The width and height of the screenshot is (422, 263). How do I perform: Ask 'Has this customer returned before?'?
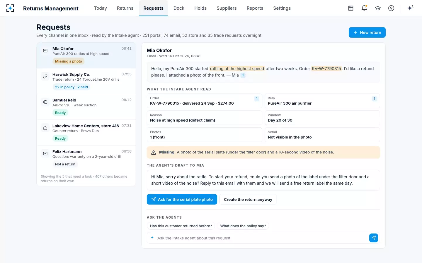(x=181, y=226)
